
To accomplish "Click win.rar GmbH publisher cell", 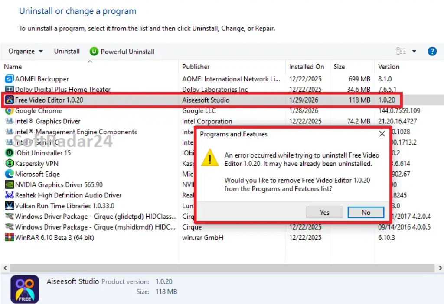I will coord(202,238).
